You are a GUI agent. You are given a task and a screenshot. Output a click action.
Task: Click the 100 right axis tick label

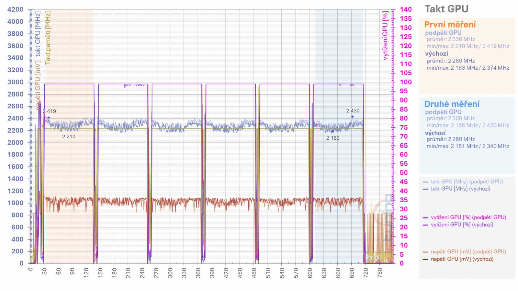pyautogui.click(x=406, y=82)
